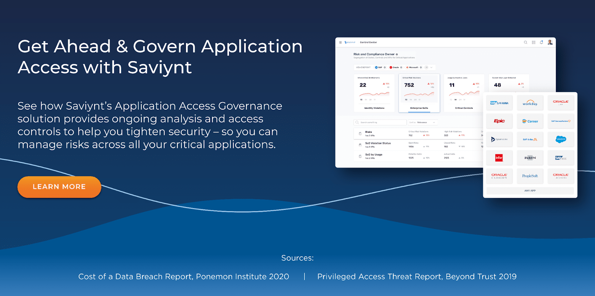The width and height of the screenshot is (595, 296).
Task: Open the notifications bell icon
Action: point(541,42)
